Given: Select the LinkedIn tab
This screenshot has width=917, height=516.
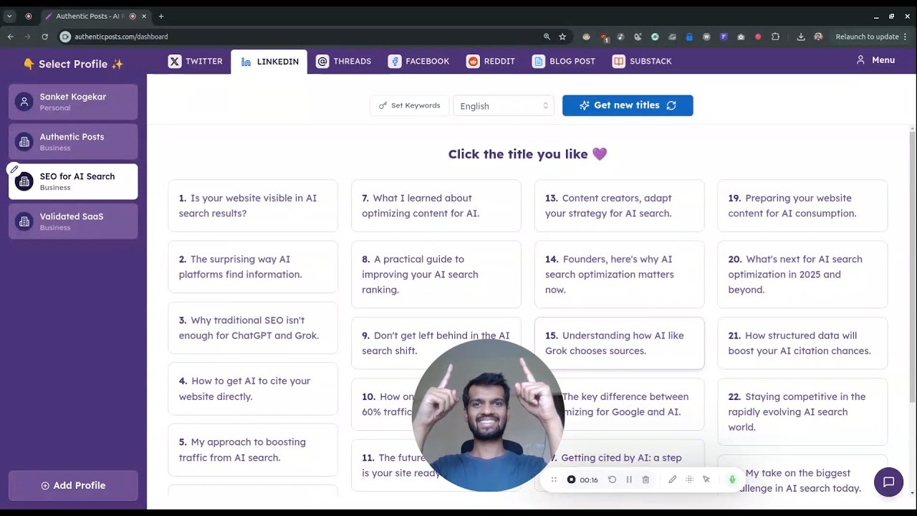Looking at the screenshot, I should pyautogui.click(x=269, y=62).
